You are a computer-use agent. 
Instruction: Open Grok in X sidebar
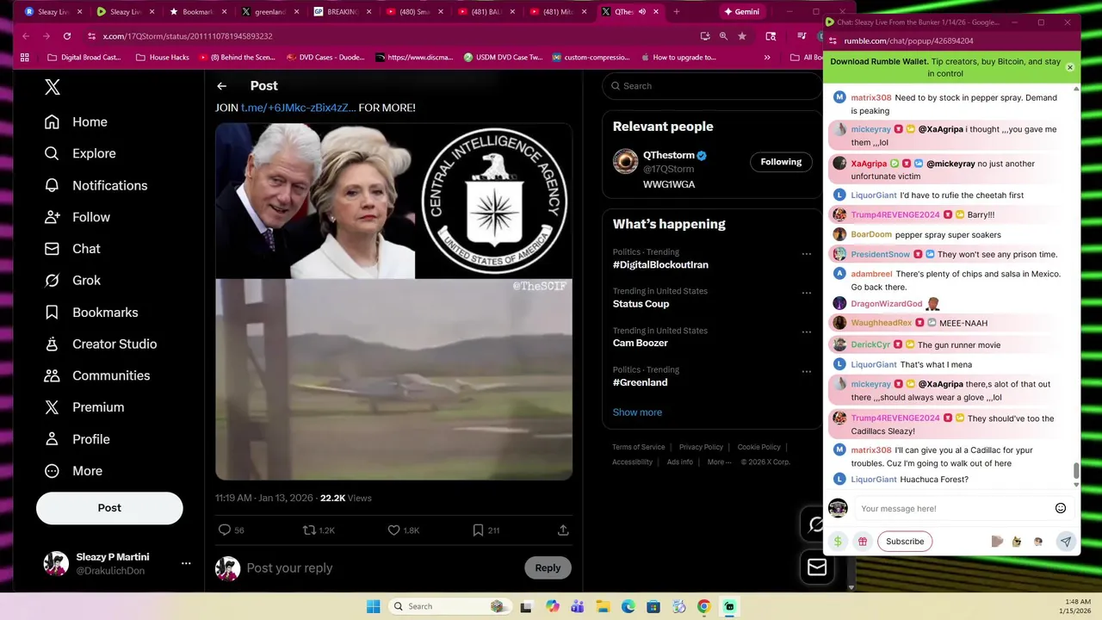coord(71,281)
